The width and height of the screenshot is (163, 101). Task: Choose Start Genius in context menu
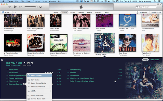(x=39, y=80)
